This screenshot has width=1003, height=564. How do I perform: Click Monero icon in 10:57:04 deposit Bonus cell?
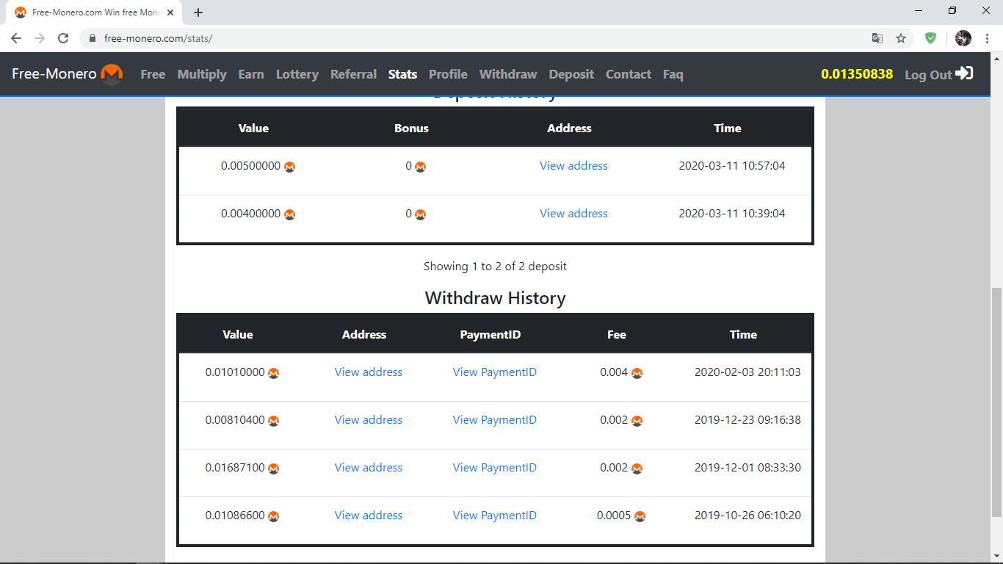click(421, 167)
